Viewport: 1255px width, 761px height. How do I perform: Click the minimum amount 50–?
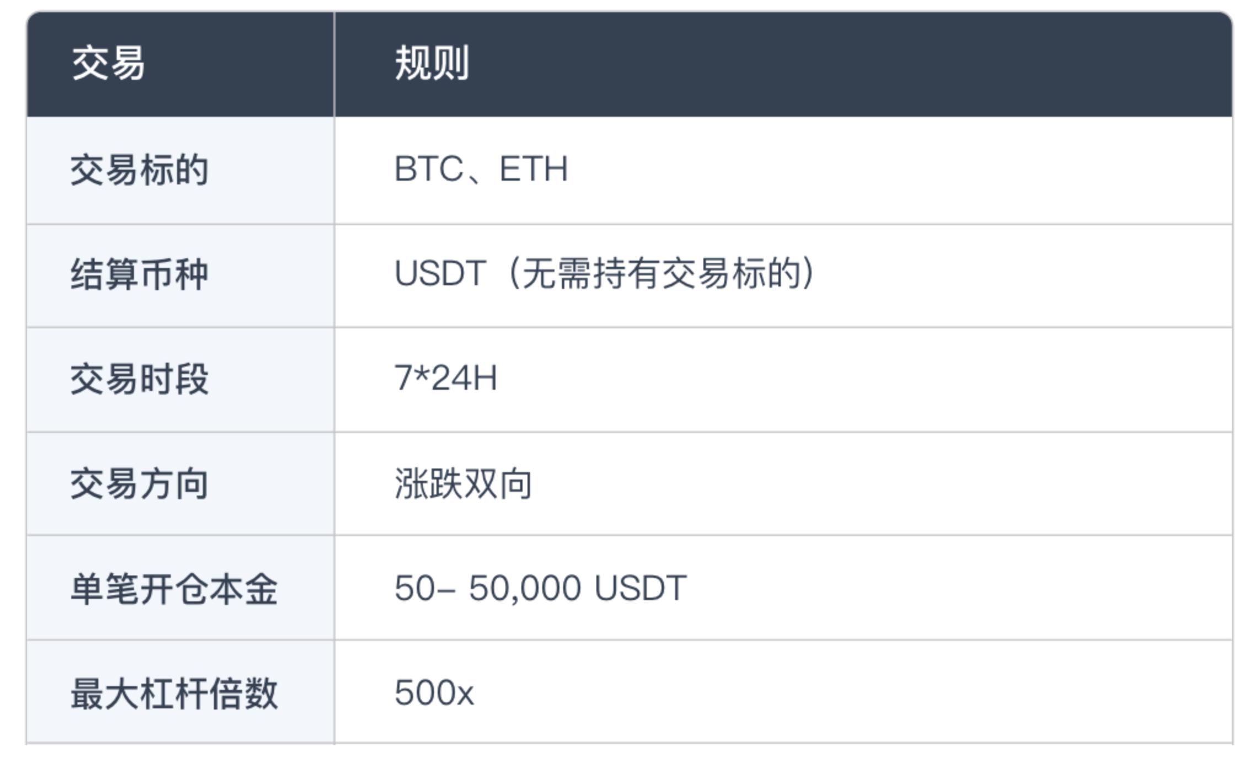pos(425,588)
